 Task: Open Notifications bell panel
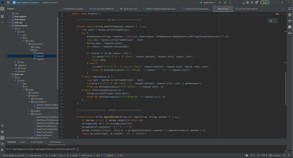(x=290, y=9)
